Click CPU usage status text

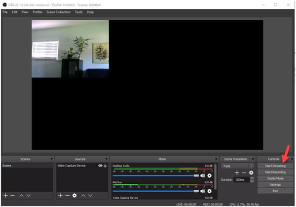pyautogui.click(x=244, y=205)
